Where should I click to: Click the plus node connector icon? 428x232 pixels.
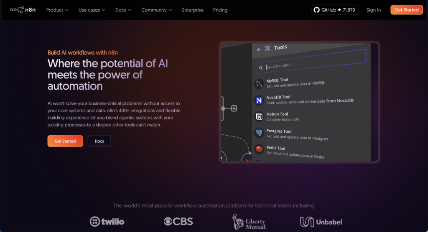point(234,108)
